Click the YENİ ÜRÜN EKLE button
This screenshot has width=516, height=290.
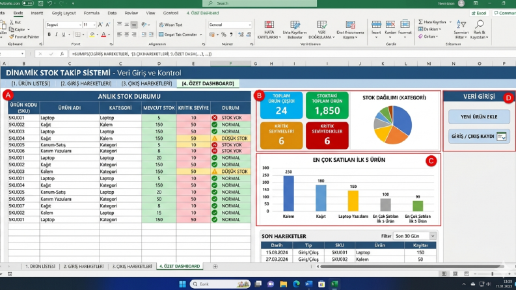coord(479,117)
